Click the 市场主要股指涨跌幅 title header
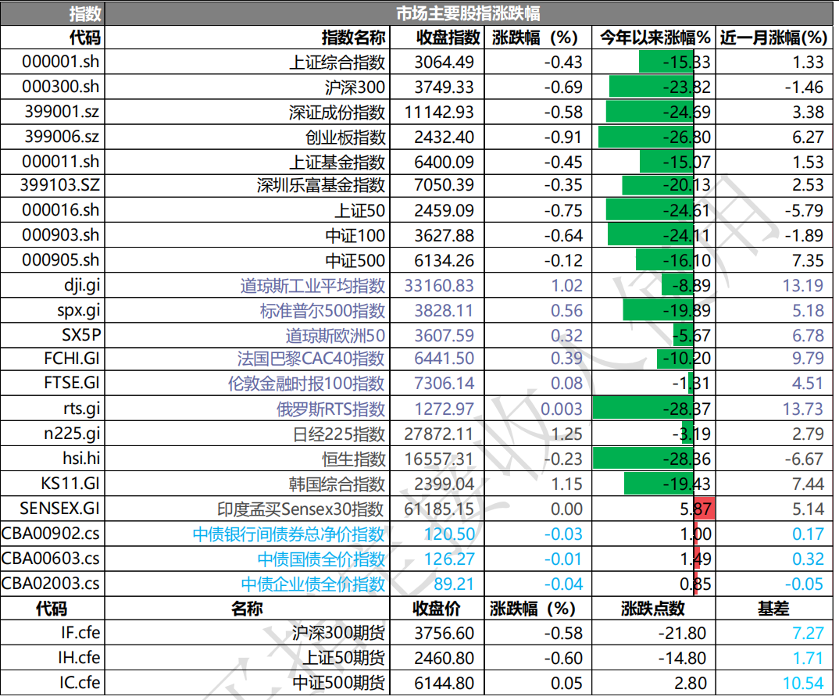 point(469,13)
